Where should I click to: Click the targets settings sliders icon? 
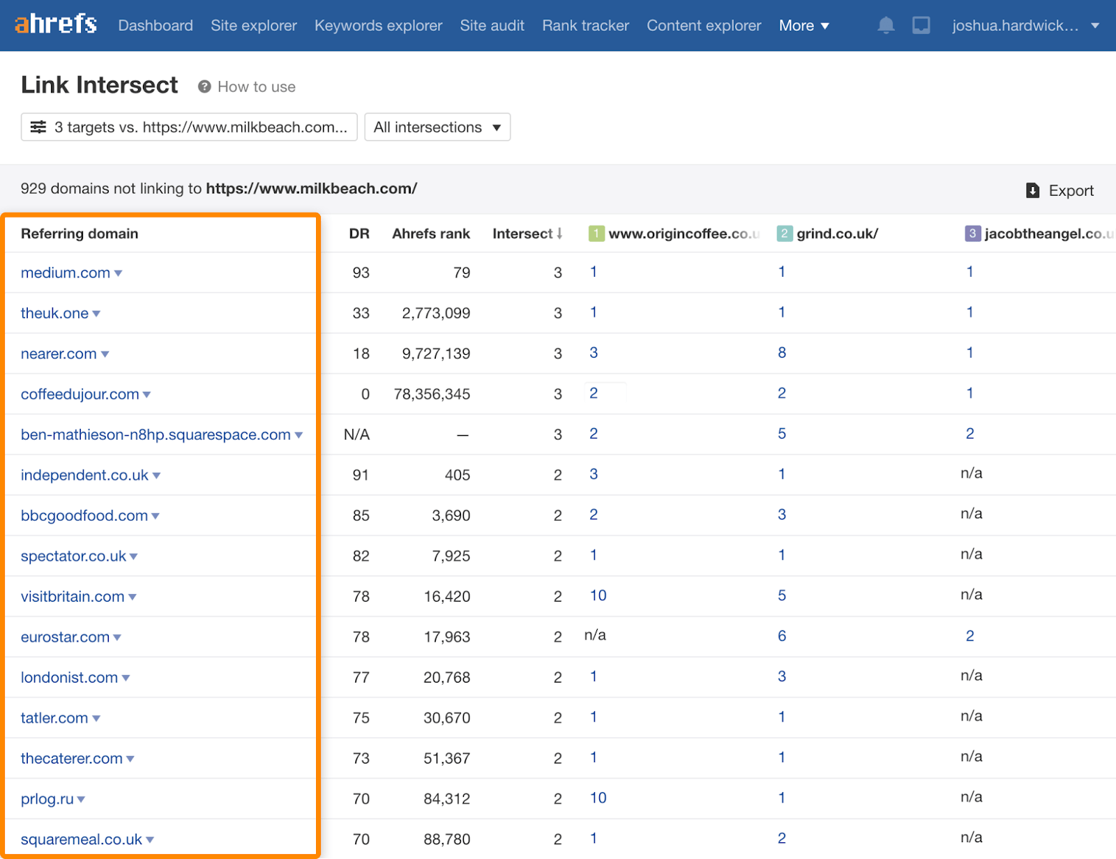(x=38, y=127)
